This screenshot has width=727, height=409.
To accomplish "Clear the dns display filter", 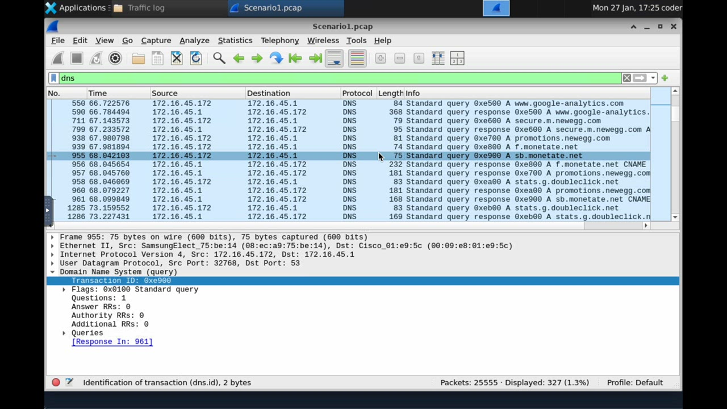I will (626, 78).
